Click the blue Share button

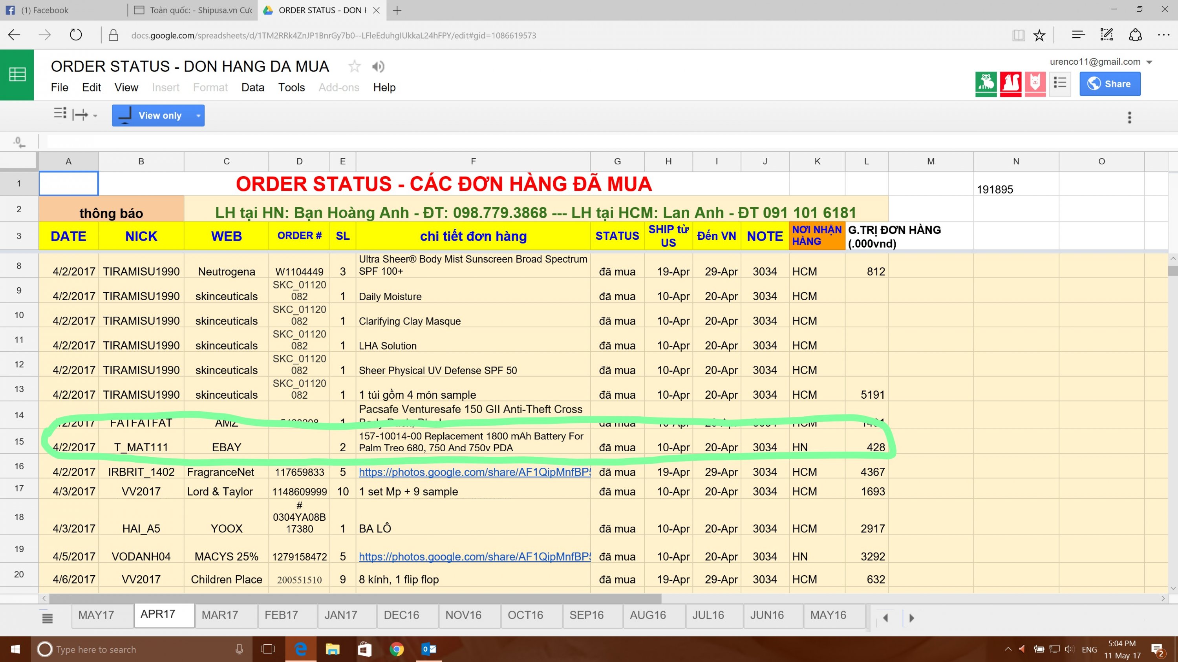[1110, 84]
